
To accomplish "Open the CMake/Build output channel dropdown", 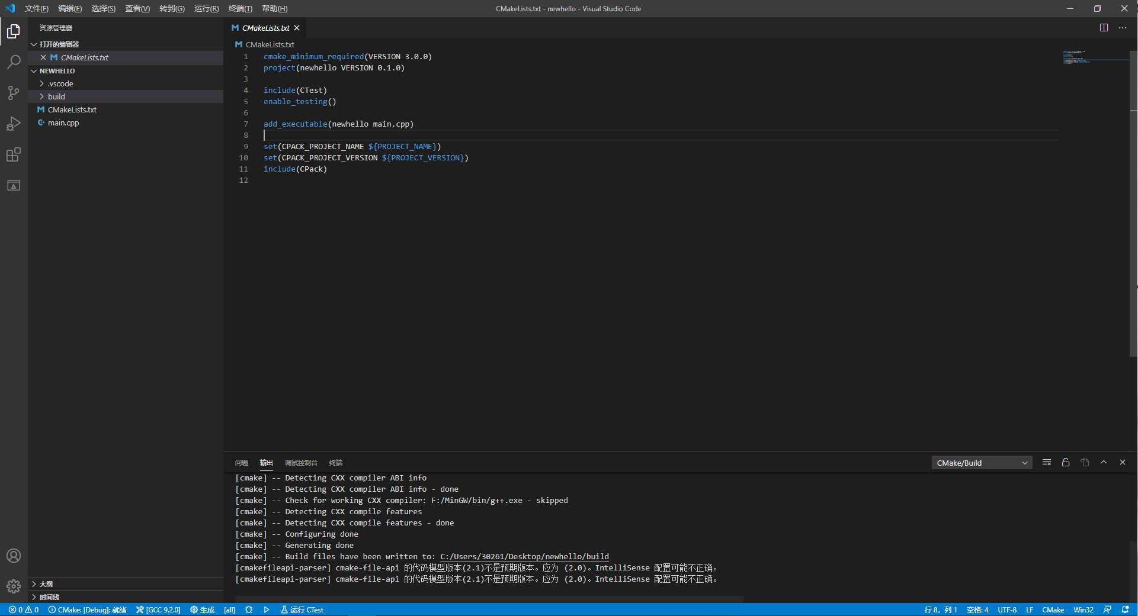I will click(x=982, y=463).
